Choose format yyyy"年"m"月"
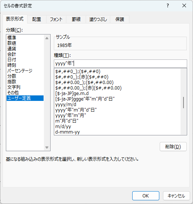 coord(118,116)
